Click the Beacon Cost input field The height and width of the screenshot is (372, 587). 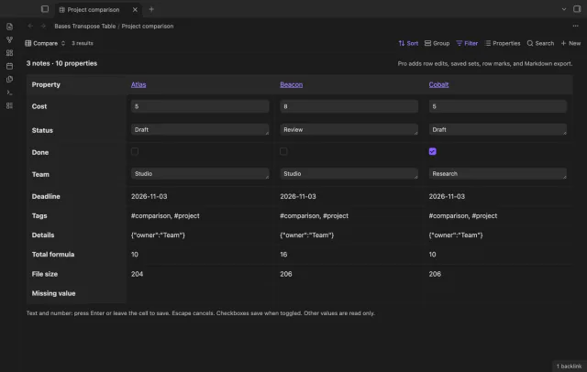point(349,106)
